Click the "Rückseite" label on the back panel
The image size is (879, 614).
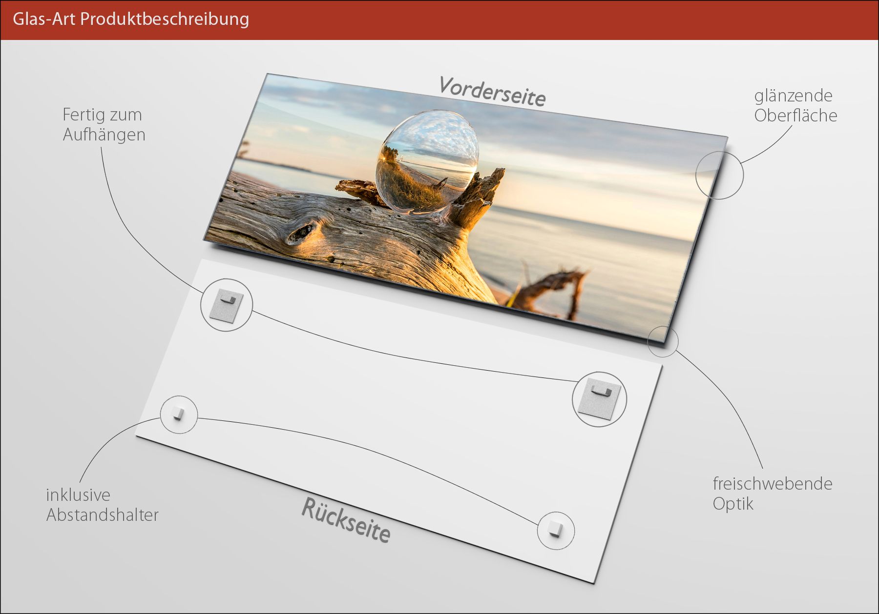point(346,520)
